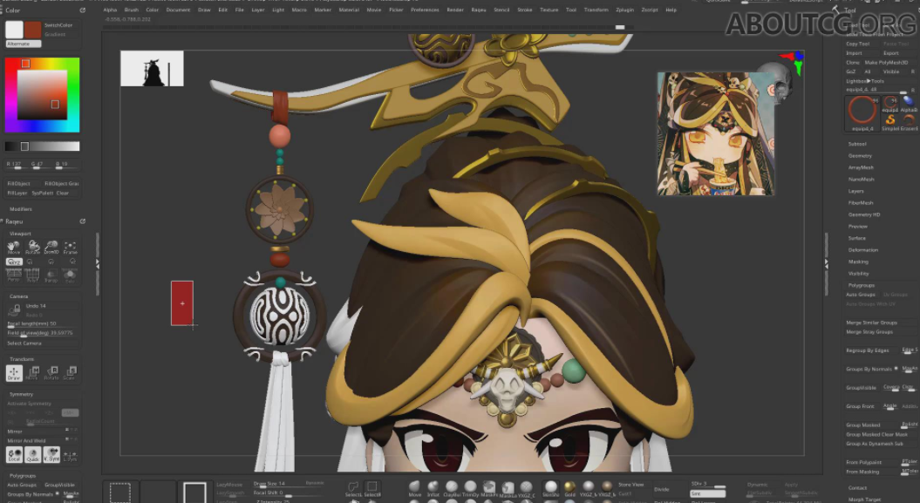Viewport: 920px width, 503px height.
Task: Click the Frame viewport icon
Action: (x=71, y=247)
